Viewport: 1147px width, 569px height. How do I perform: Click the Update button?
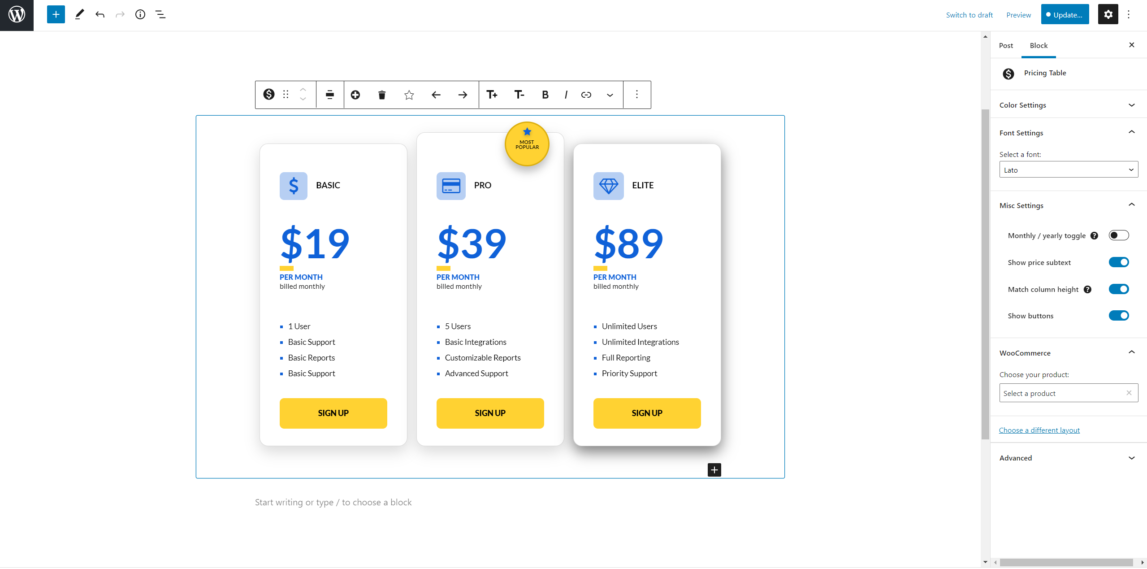(x=1065, y=14)
